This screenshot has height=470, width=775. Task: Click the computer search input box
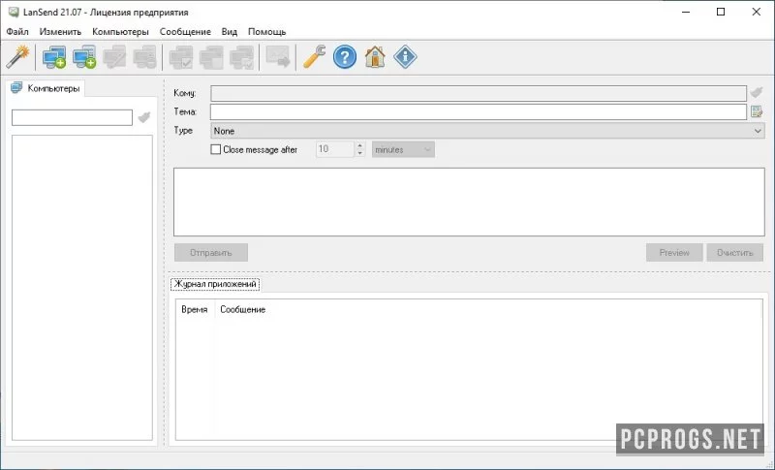click(x=72, y=117)
